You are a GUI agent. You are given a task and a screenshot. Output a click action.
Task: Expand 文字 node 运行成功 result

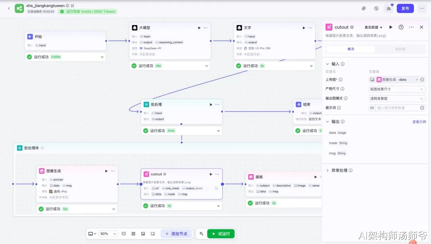click(x=311, y=66)
